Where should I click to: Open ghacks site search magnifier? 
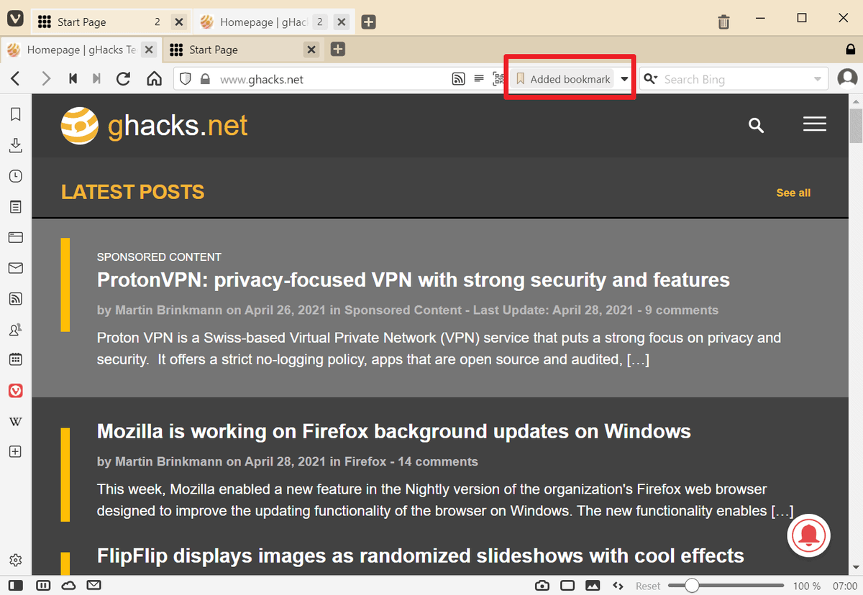tap(756, 126)
